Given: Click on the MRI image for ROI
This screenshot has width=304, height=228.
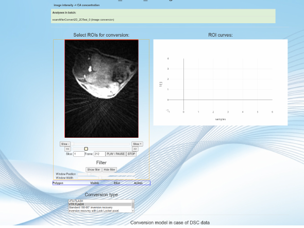Looking at the screenshot, I should click(x=102, y=89).
